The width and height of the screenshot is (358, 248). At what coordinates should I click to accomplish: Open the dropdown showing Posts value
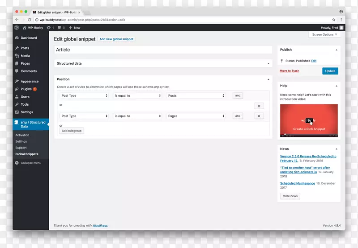tap(196, 95)
